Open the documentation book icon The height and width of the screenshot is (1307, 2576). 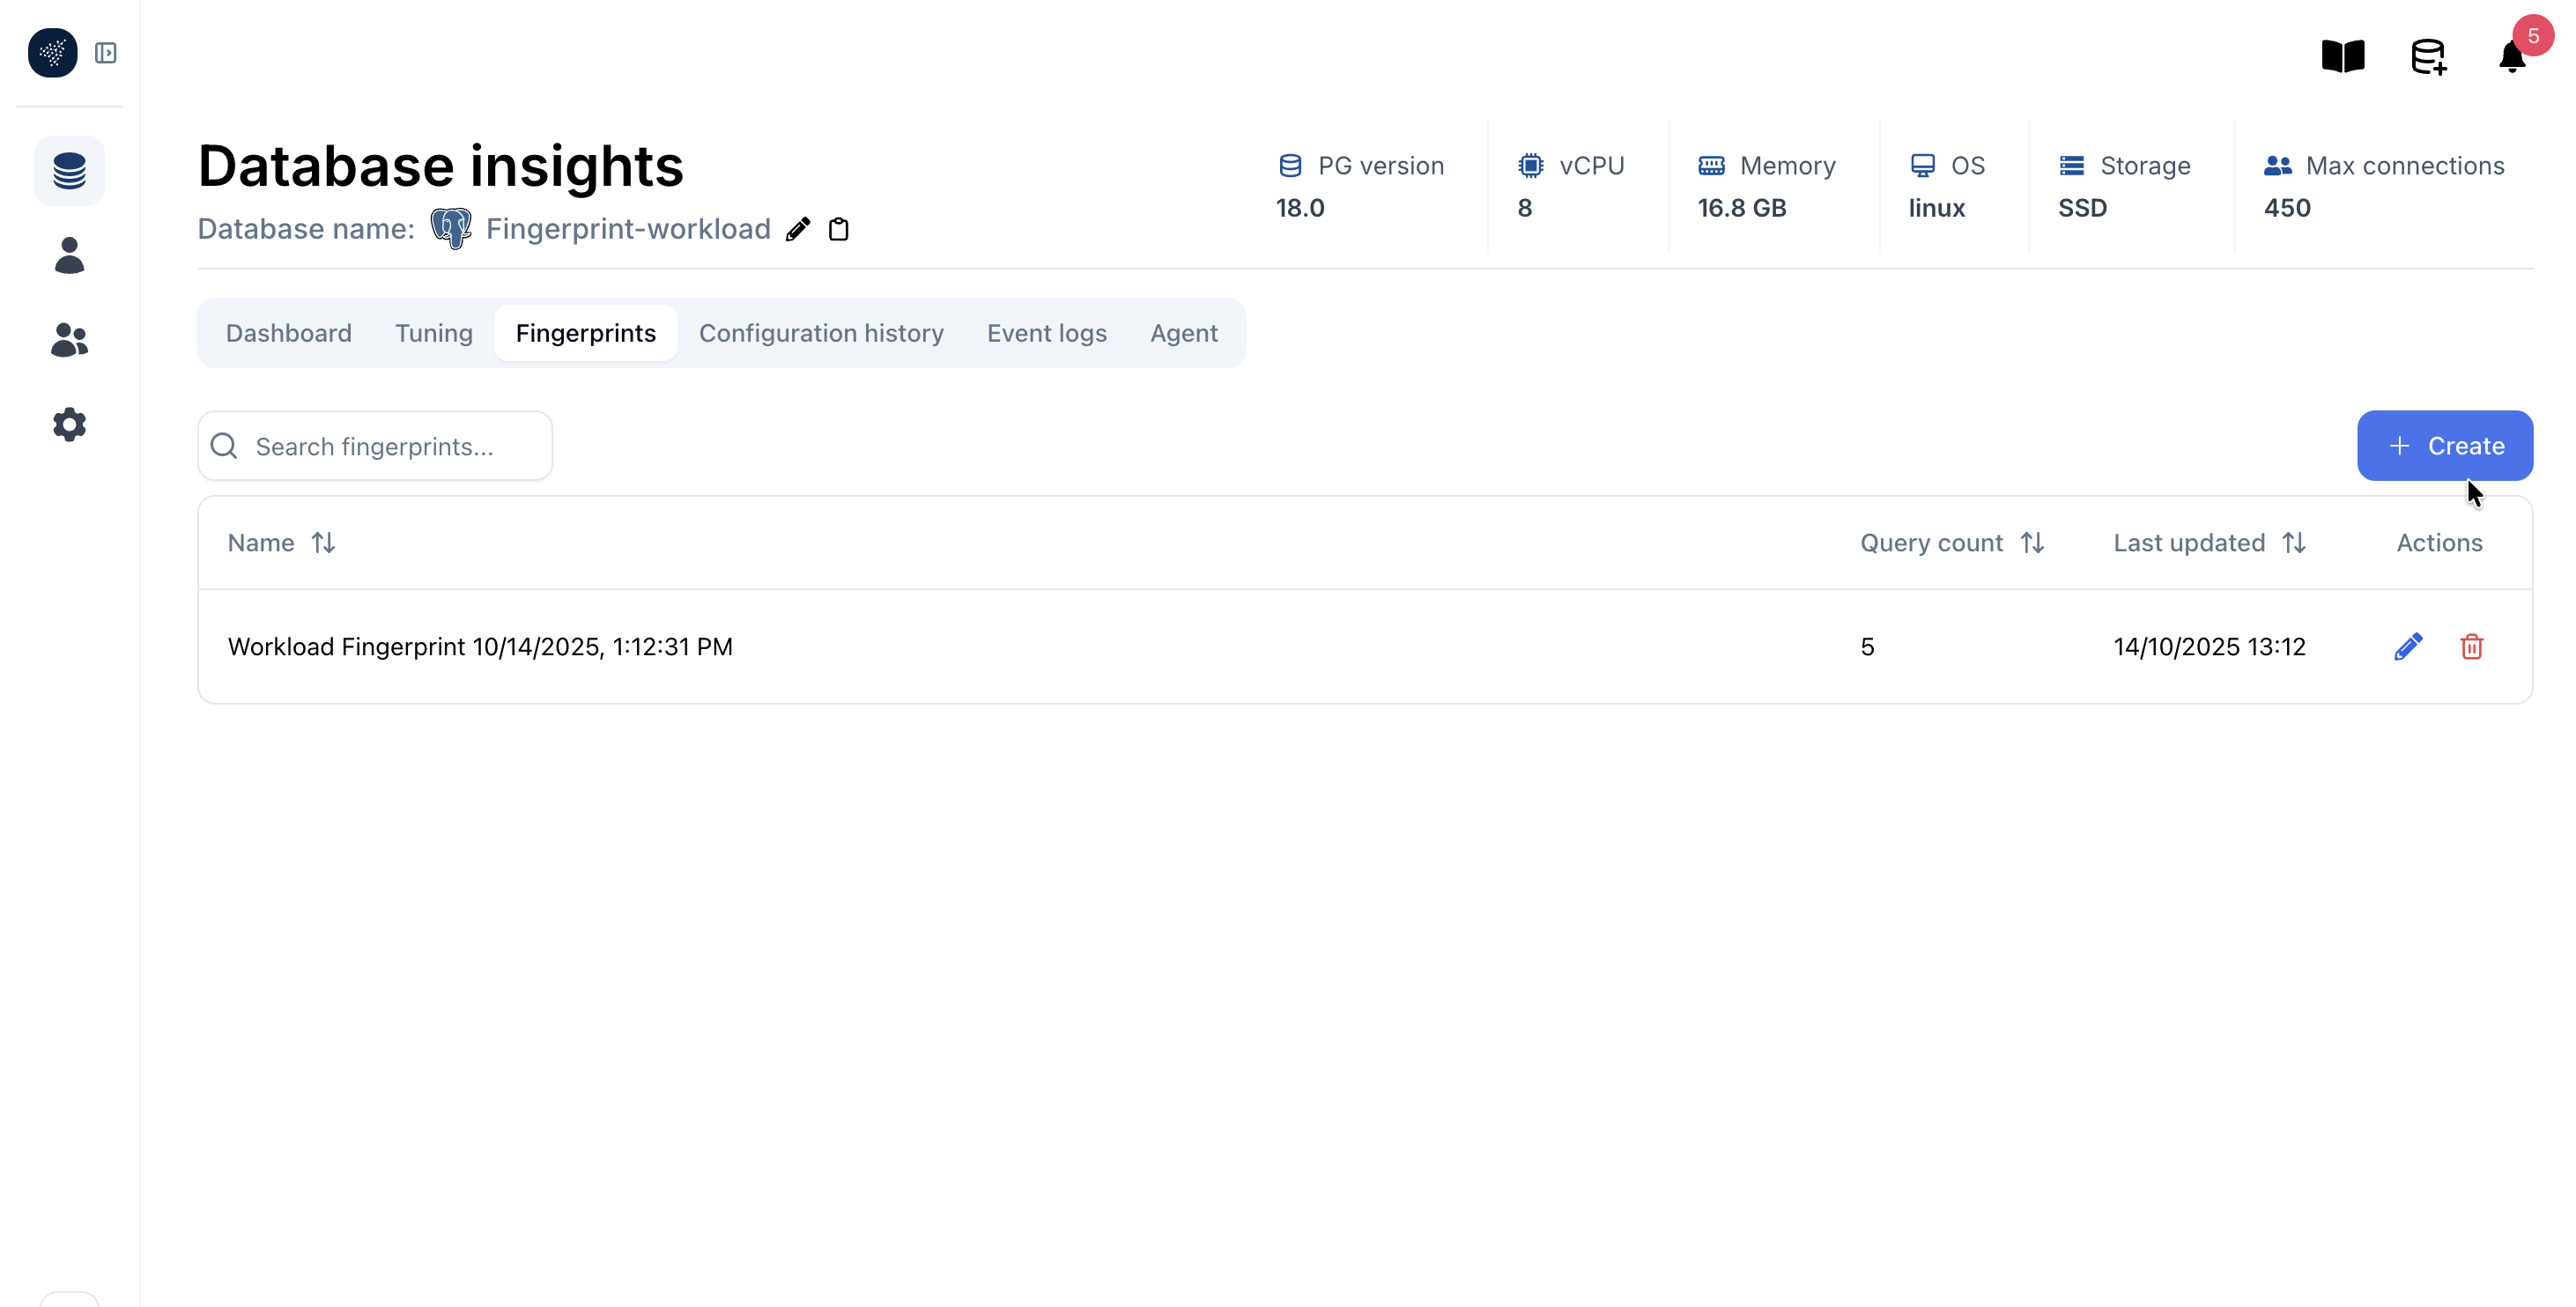click(x=2343, y=56)
